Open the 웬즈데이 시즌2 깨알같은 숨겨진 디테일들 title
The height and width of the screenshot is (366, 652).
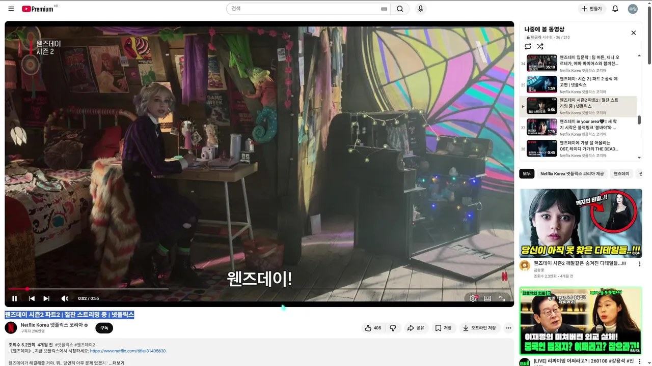click(x=580, y=263)
